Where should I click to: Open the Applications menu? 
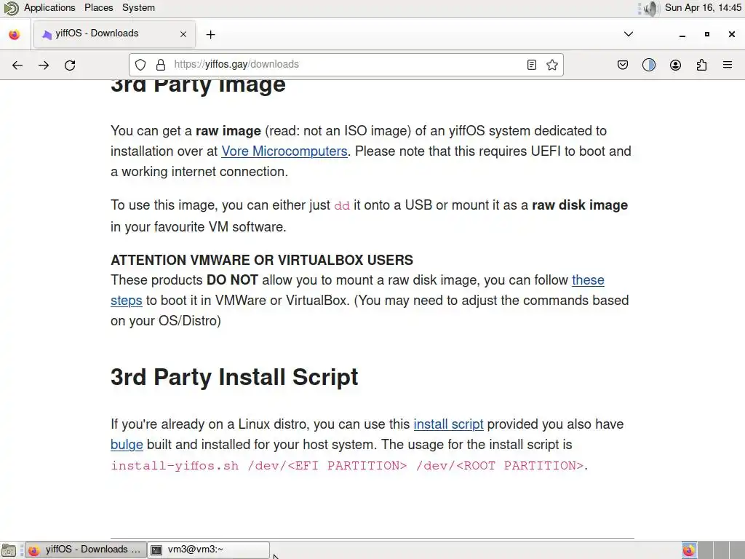(x=49, y=7)
